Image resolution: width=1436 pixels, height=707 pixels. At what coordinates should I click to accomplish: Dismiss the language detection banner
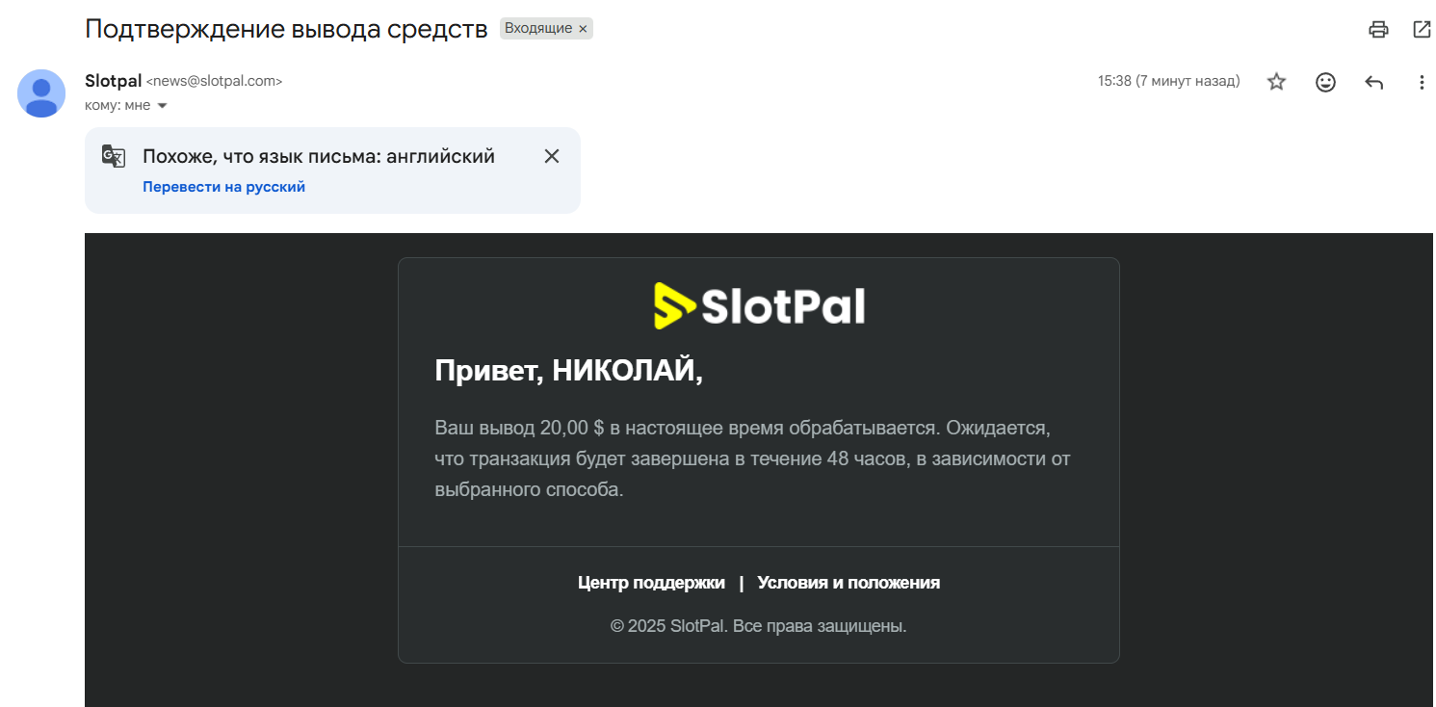tap(552, 156)
